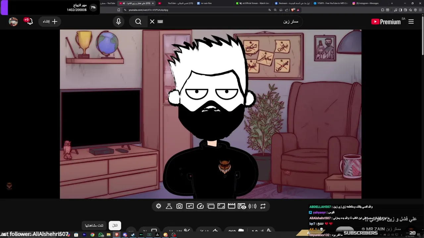The height and width of the screenshot is (238, 424).
Task: Open File Explorer from the taskbar
Action: tap(108, 235)
